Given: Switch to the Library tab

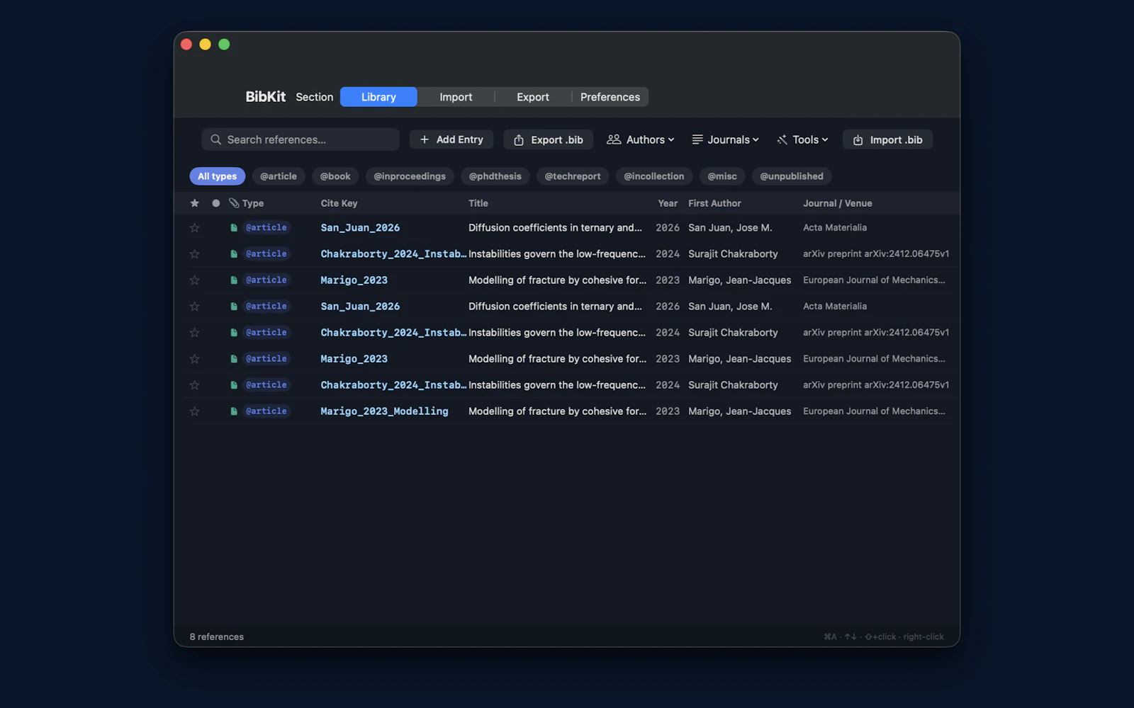Looking at the screenshot, I should coord(378,97).
